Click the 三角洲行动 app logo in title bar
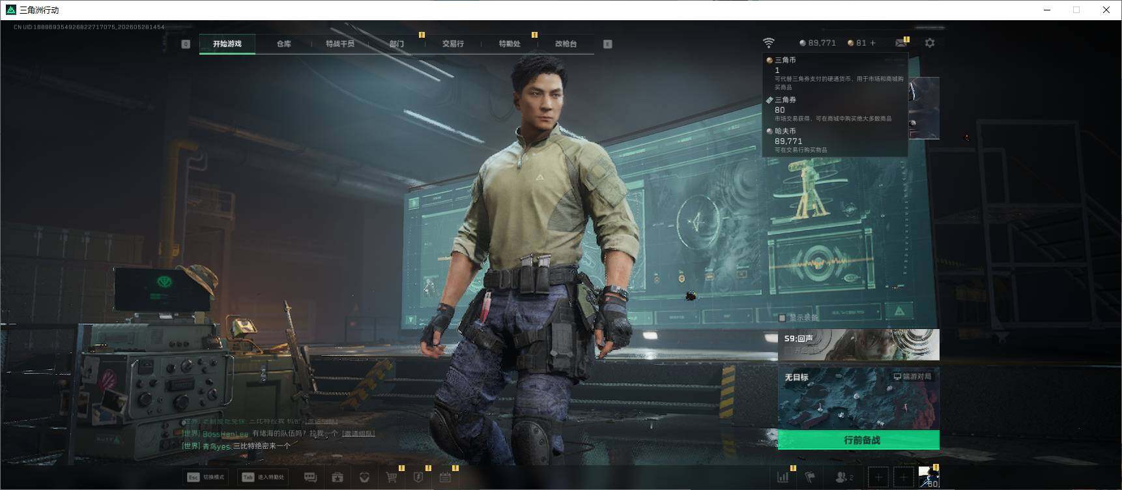1122x490 pixels. (10, 10)
